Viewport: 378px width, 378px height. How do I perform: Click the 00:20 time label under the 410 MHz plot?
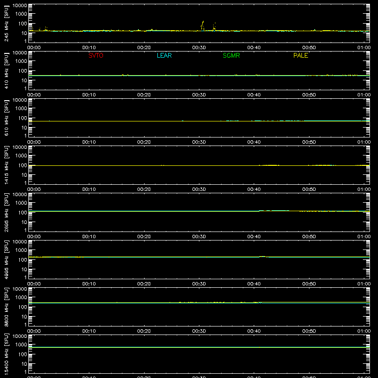[144, 95]
